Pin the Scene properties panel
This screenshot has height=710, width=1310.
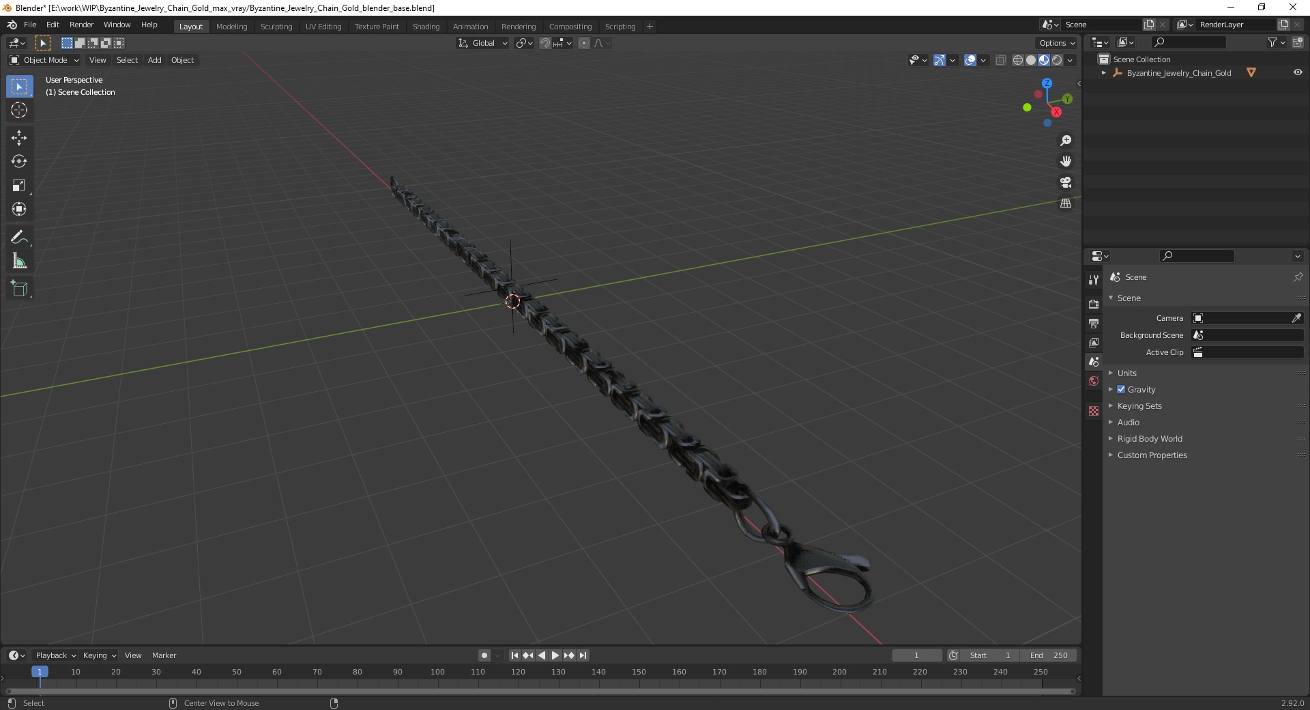[1298, 277]
